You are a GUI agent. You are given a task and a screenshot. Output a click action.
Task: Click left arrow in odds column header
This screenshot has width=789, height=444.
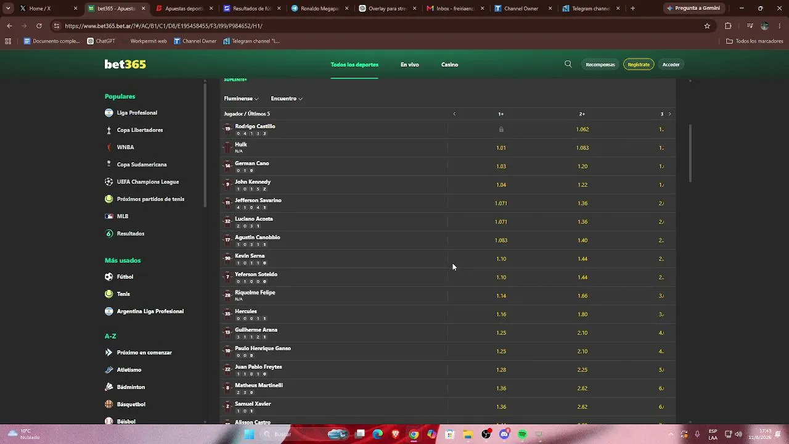coord(454,114)
